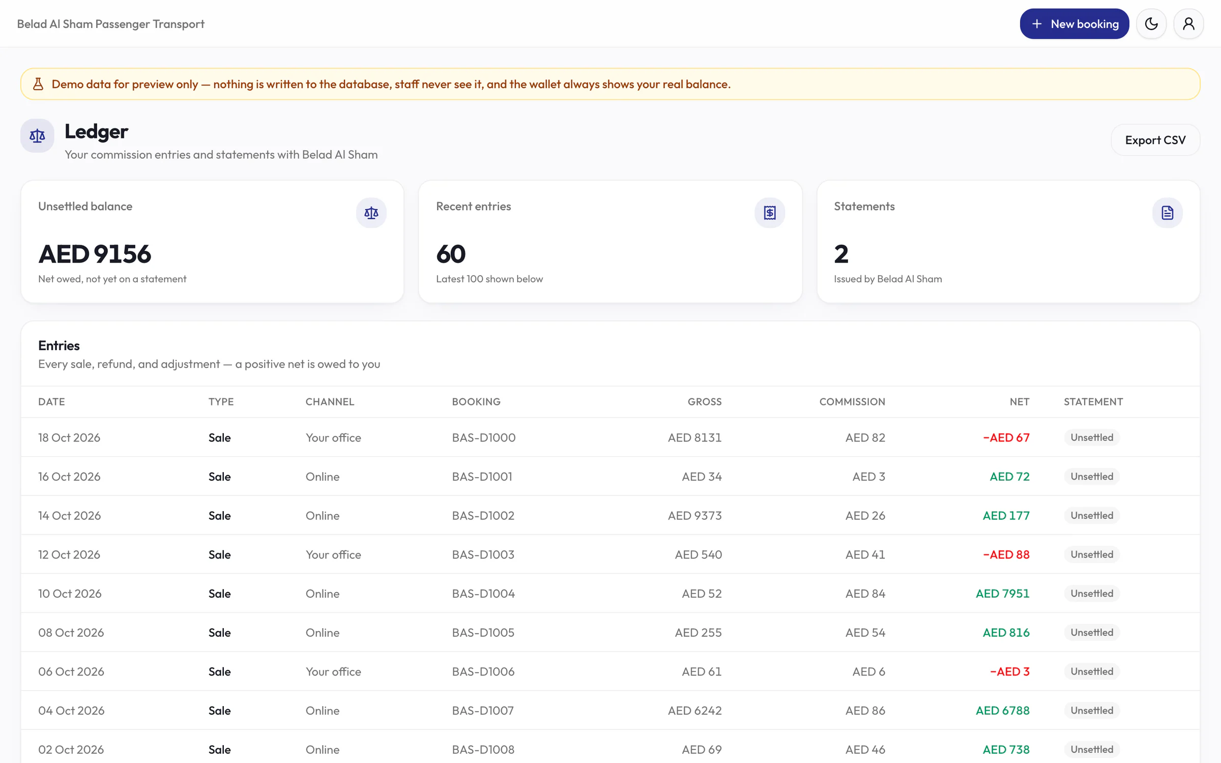Select booking BAS-D1008
The width and height of the screenshot is (1221, 763).
pos(483,750)
